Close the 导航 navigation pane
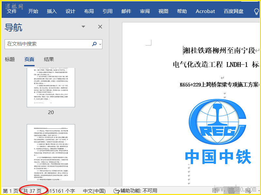261x195 pixels. point(100,27)
